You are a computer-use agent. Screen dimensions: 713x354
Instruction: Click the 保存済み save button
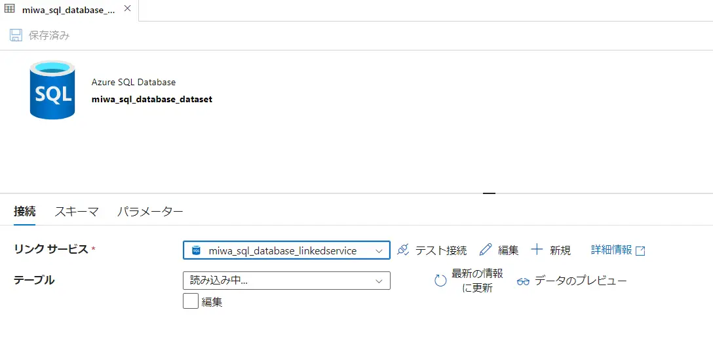coord(39,35)
